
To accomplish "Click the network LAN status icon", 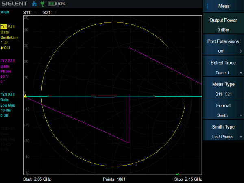I will 34,4.
